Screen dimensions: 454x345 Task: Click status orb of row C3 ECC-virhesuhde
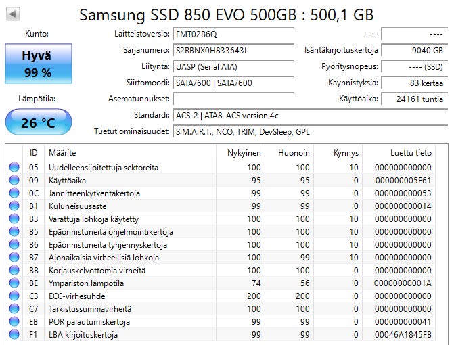click(14, 296)
